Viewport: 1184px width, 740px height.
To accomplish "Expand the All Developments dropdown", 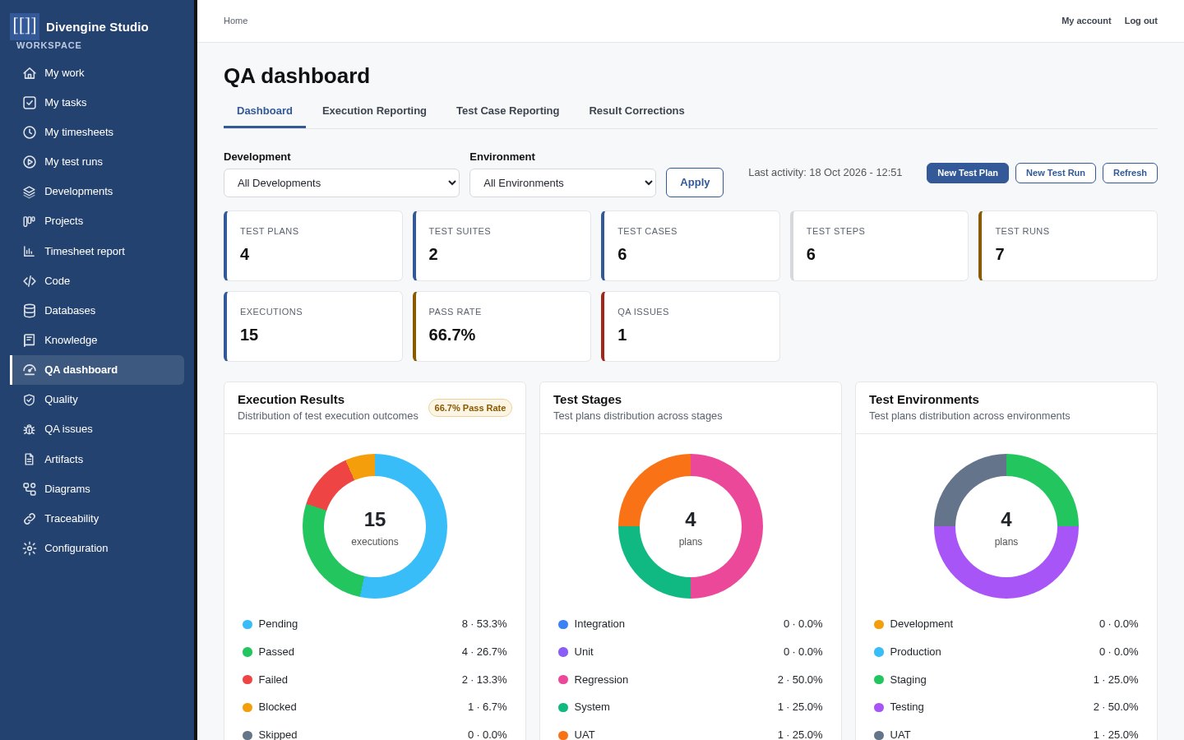I will (x=341, y=183).
